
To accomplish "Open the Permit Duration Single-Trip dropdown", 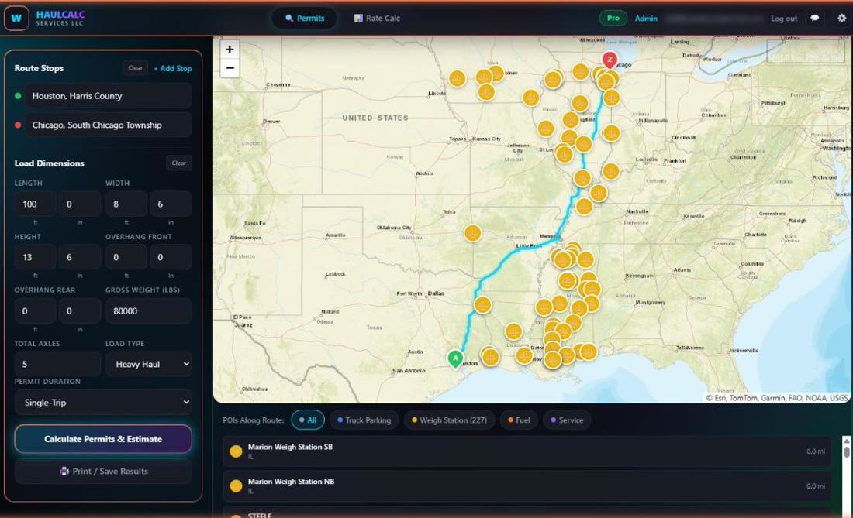I will pyautogui.click(x=103, y=403).
